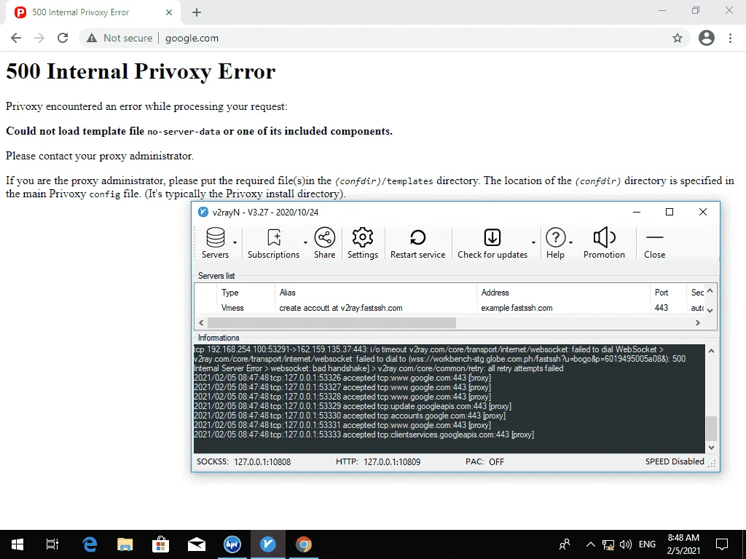
Task: Click the Chrome forward arrow
Action: (39, 38)
